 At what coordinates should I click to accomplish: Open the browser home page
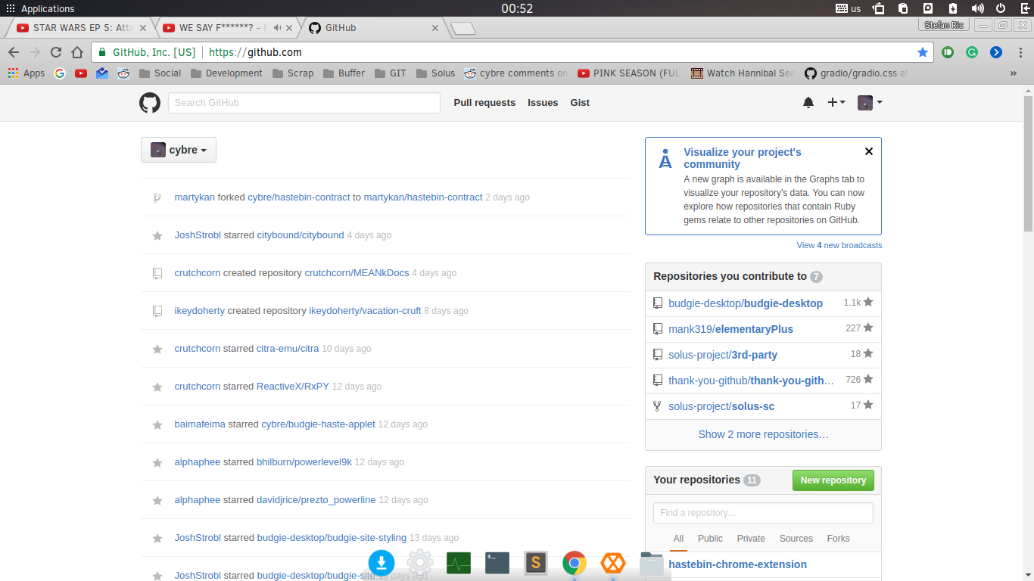77,52
